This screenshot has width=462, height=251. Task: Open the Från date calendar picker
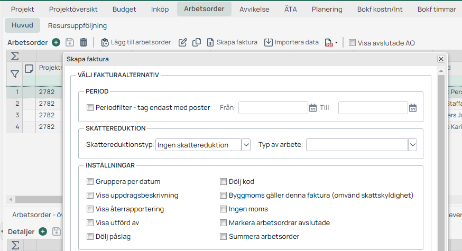pyautogui.click(x=312, y=108)
